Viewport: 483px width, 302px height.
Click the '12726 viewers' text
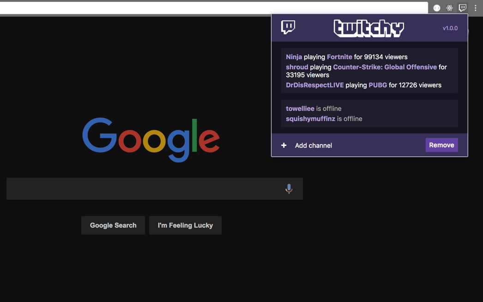[x=420, y=85]
